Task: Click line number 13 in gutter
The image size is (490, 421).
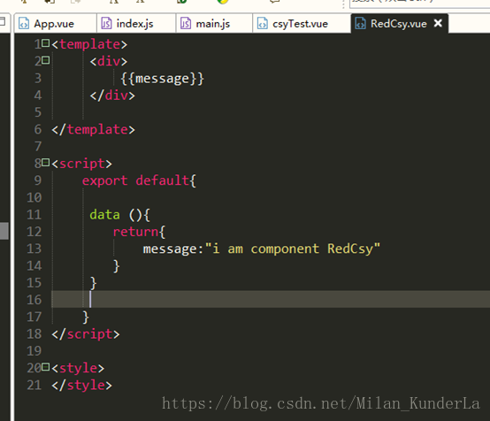Action: click(34, 249)
